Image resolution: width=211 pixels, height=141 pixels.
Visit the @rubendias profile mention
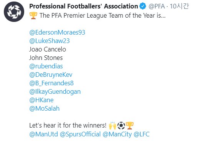(x=46, y=66)
